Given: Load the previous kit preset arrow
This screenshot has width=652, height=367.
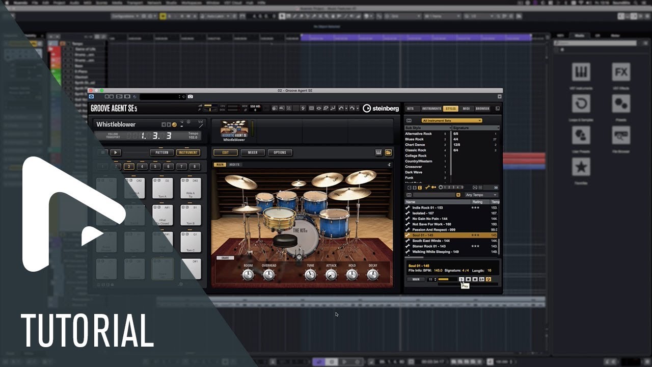Looking at the screenshot, I should (164, 124).
